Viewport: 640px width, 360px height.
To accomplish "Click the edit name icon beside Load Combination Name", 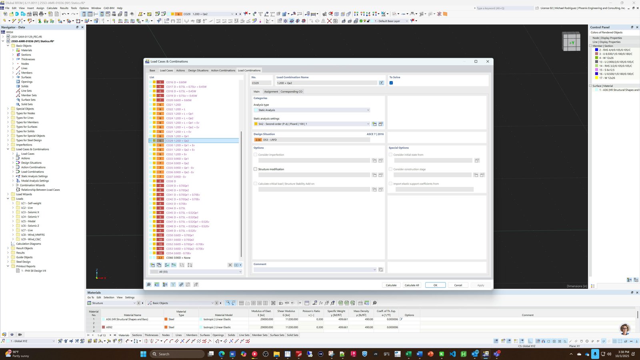I will point(382,83).
